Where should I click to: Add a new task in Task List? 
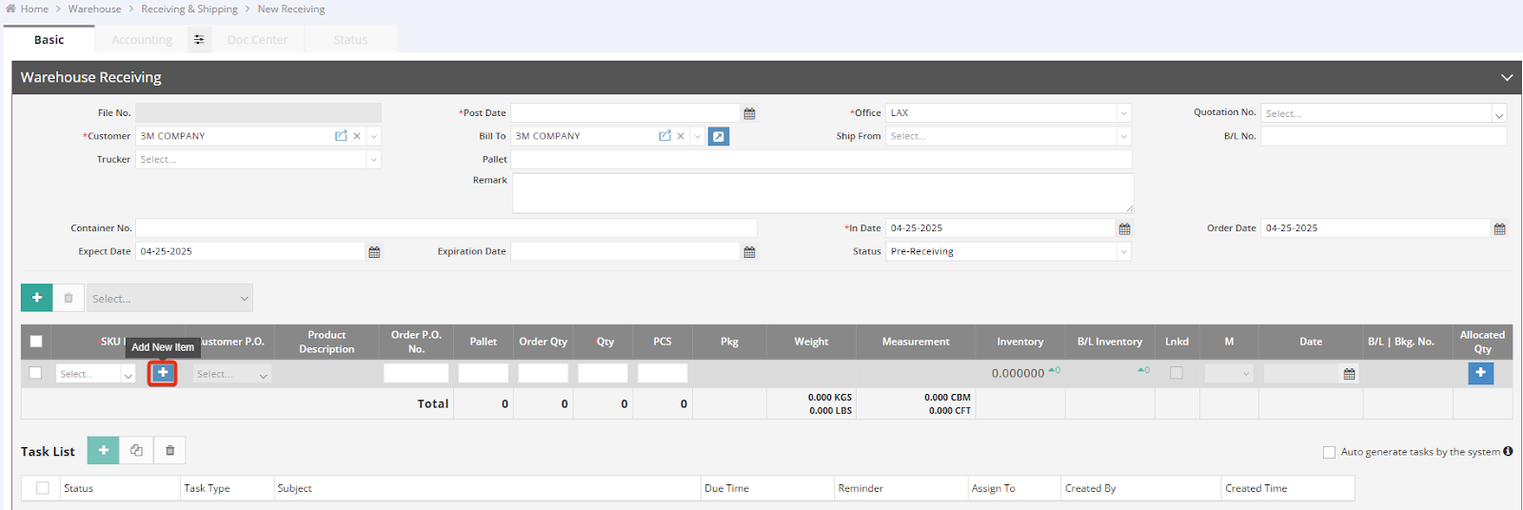103,450
